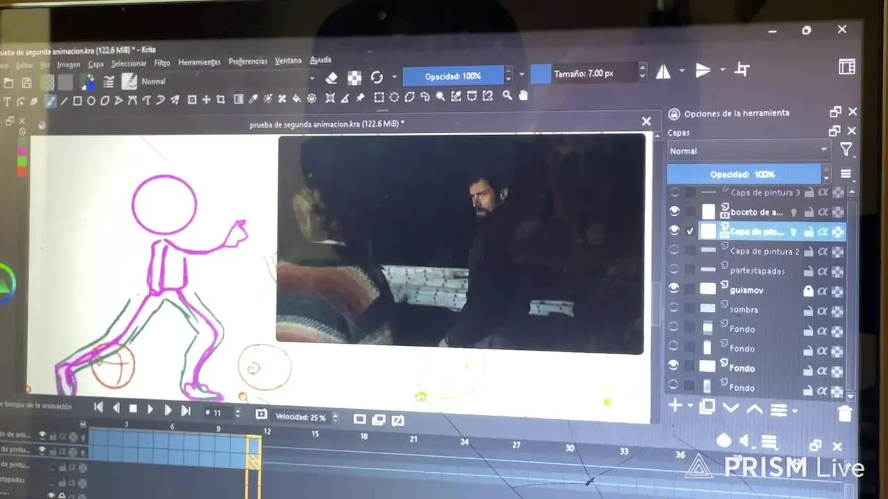Open the 'Preferencias' menu
The height and width of the screenshot is (499, 888).
248,61
